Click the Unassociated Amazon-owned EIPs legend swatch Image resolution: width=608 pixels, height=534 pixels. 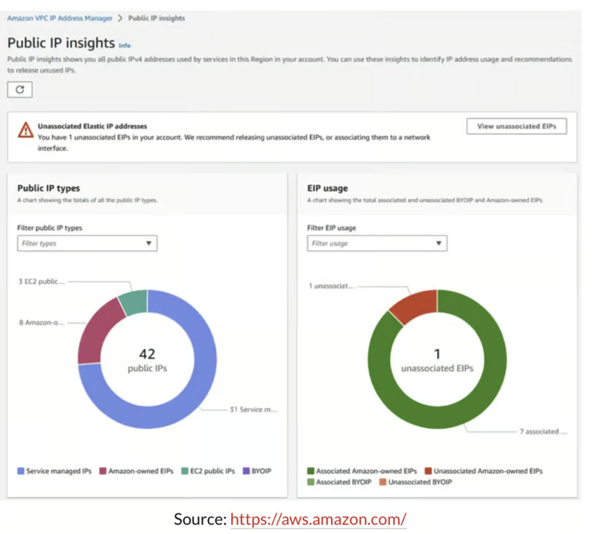[x=428, y=471]
